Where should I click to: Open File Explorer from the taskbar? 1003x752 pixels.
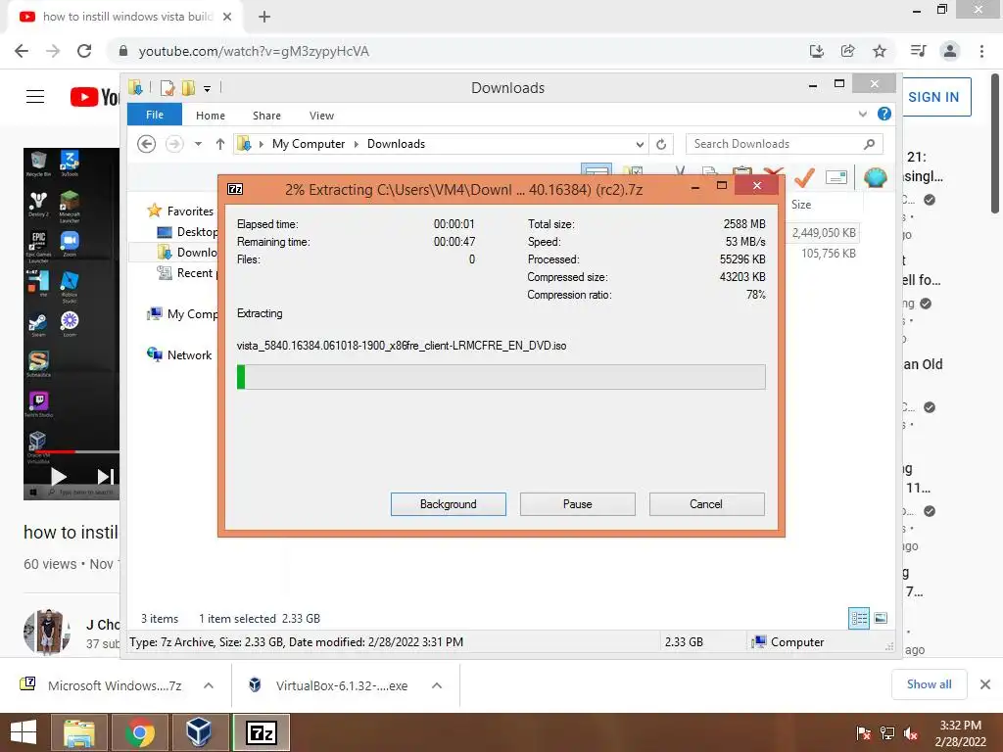[79, 732]
